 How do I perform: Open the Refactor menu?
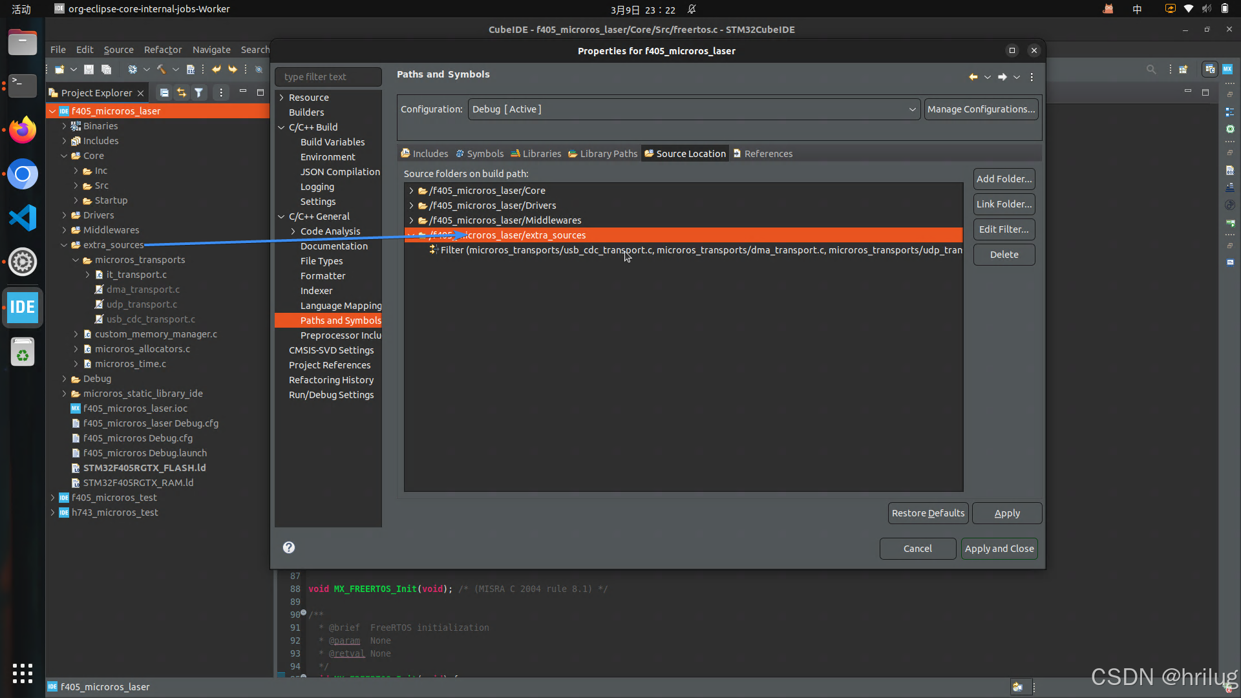(162, 50)
